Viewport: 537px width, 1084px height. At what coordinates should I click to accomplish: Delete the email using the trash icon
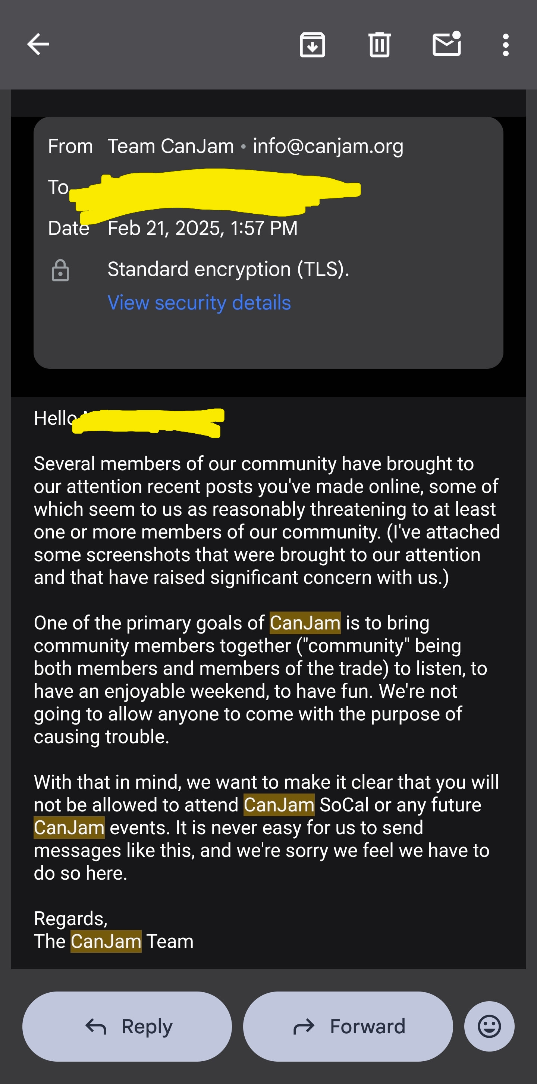[x=380, y=45]
